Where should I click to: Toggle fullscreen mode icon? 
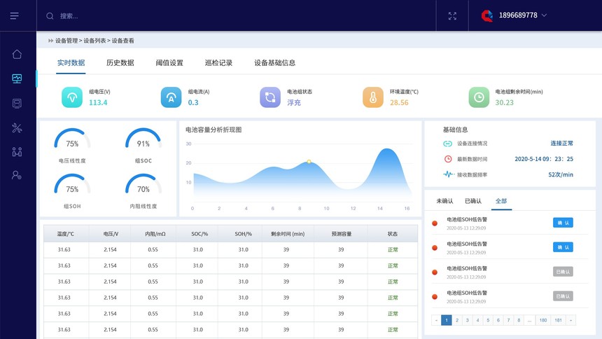coord(452,15)
